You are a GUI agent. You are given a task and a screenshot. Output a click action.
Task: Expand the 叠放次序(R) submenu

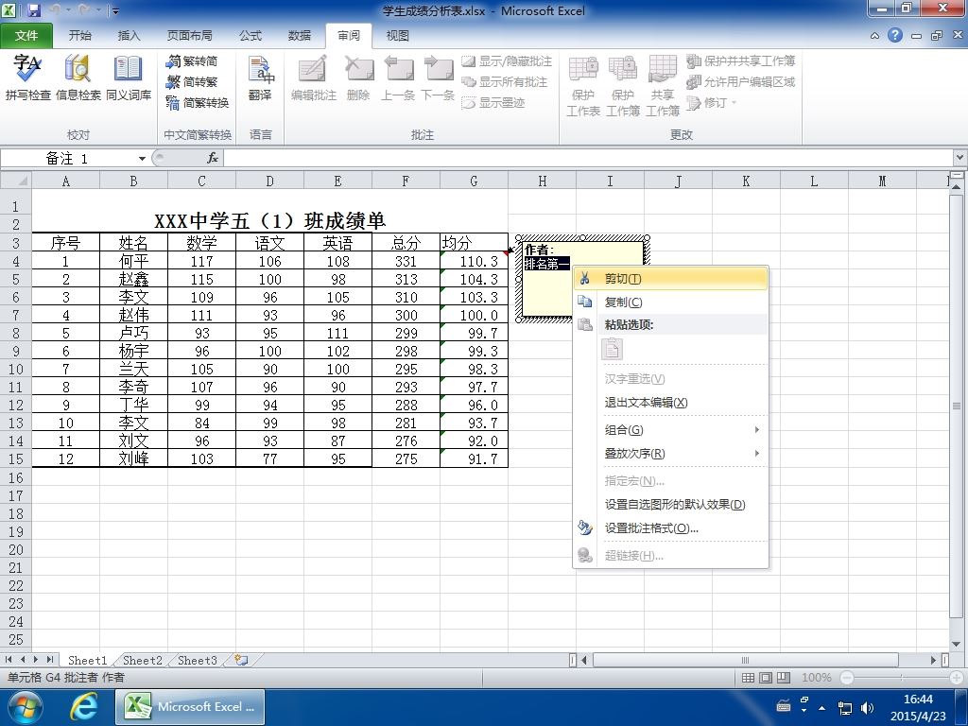[671, 453]
